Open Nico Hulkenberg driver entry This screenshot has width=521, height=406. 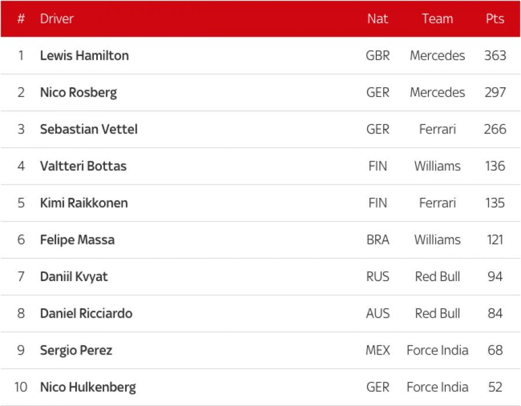(x=88, y=387)
